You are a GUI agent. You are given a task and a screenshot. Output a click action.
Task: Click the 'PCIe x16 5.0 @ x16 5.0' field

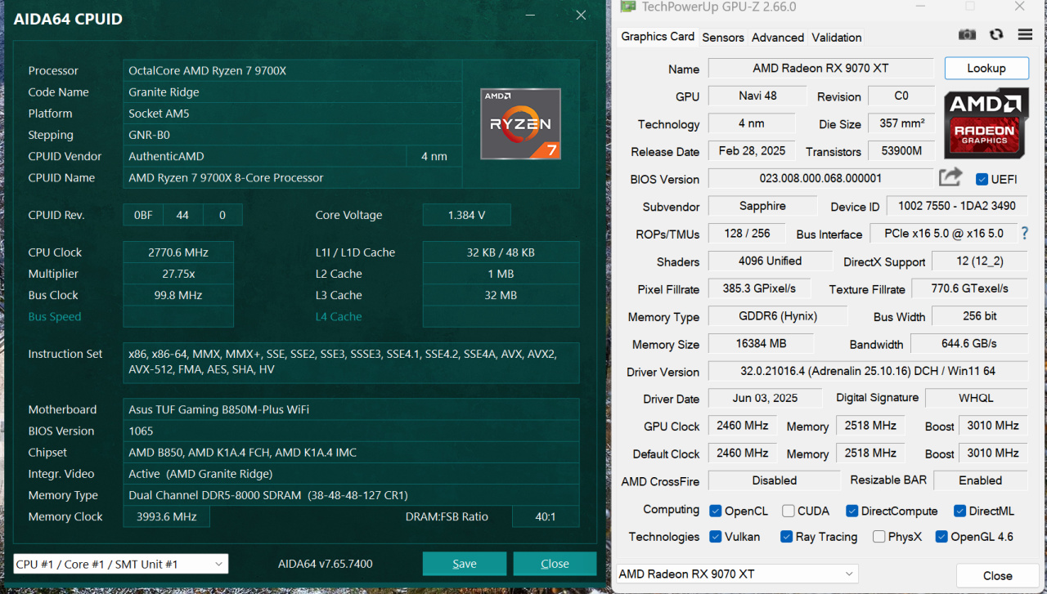[x=943, y=234]
